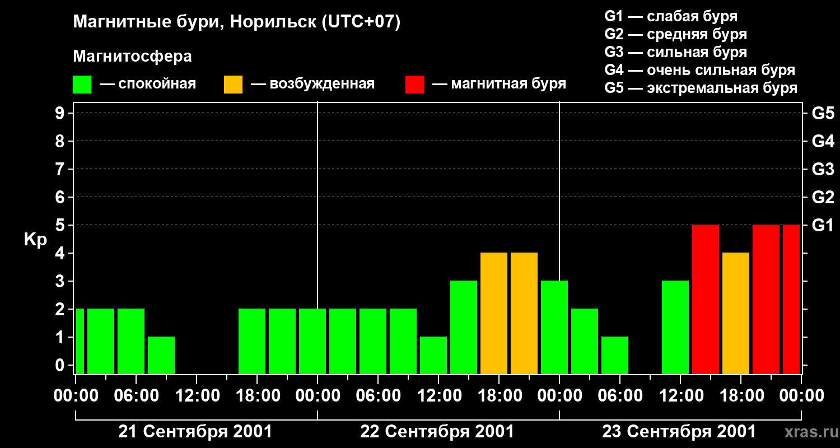
Task: Click the first orange Kp 4 bar on 22 September
Action: point(494,313)
